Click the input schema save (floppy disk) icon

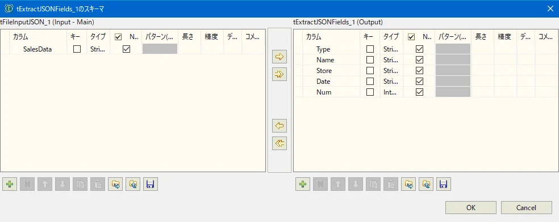151,185
